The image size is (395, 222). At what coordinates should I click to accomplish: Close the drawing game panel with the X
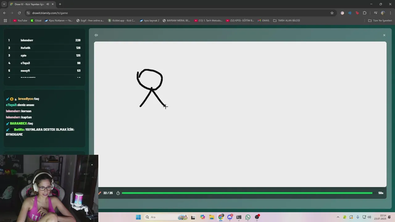point(384,35)
